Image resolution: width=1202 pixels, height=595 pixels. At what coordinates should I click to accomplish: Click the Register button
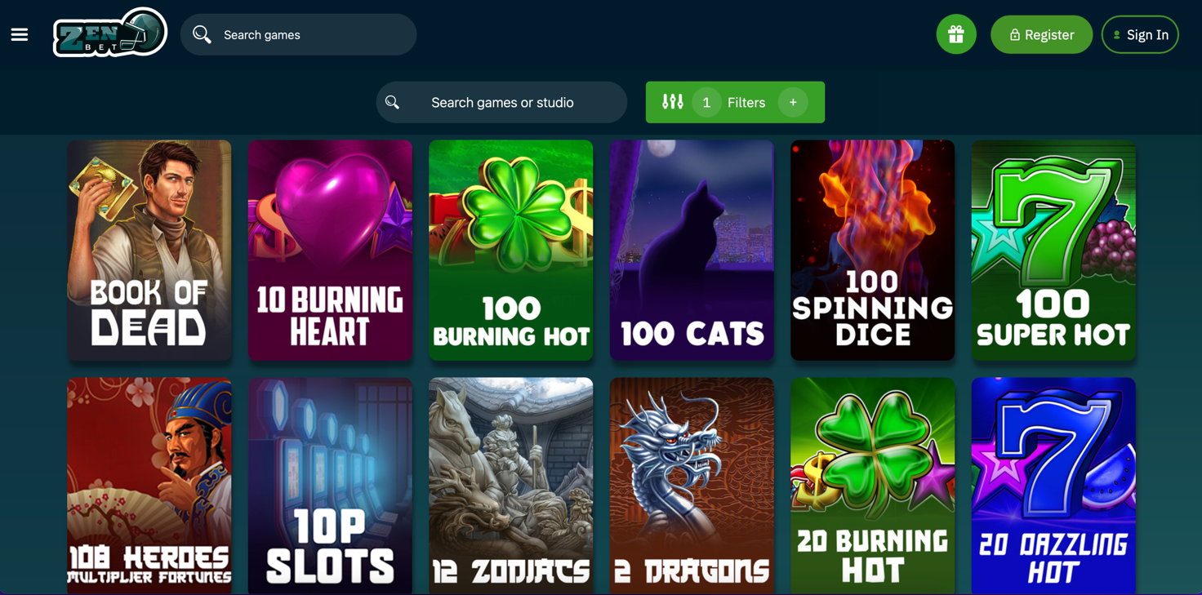[x=1041, y=34]
